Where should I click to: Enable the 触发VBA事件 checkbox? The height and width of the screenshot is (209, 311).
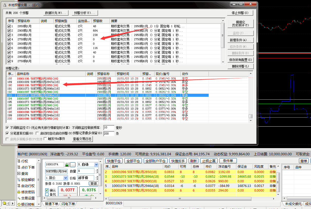(45, 139)
